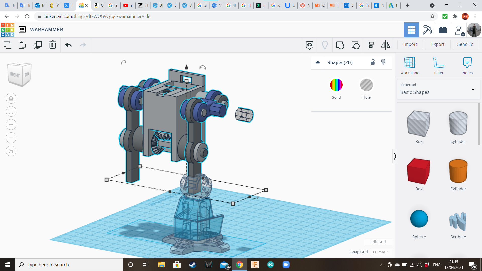
Task: Toggle the hide selected lightbulb in Shapes panel
Action: point(383,62)
